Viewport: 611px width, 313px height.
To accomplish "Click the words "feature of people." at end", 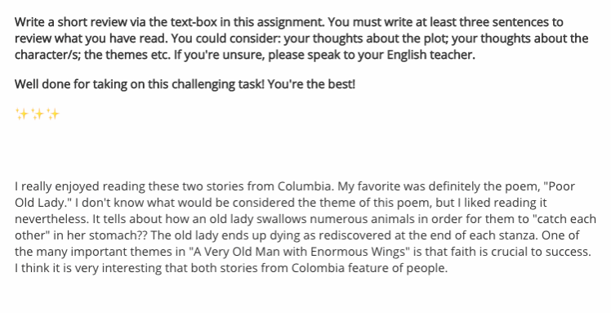I will tap(398, 268).
